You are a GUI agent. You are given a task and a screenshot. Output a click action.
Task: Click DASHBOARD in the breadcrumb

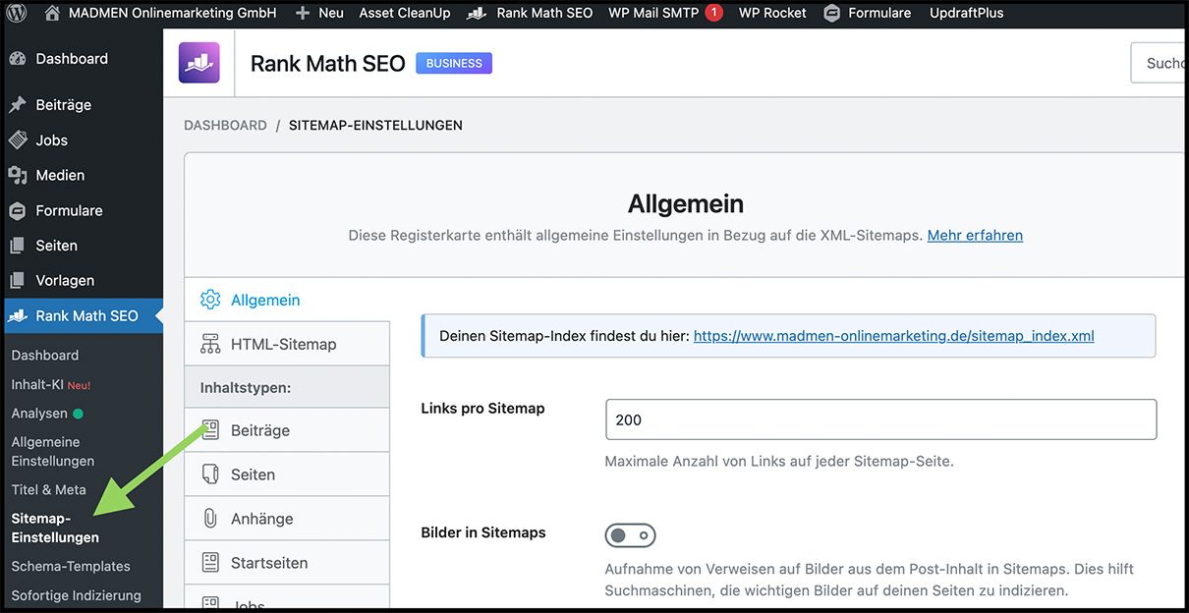pos(225,126)
